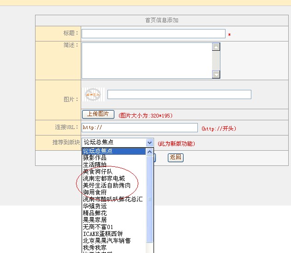
Task: Click the 连接URL http:// input field
Action: (x=140, y=128)
